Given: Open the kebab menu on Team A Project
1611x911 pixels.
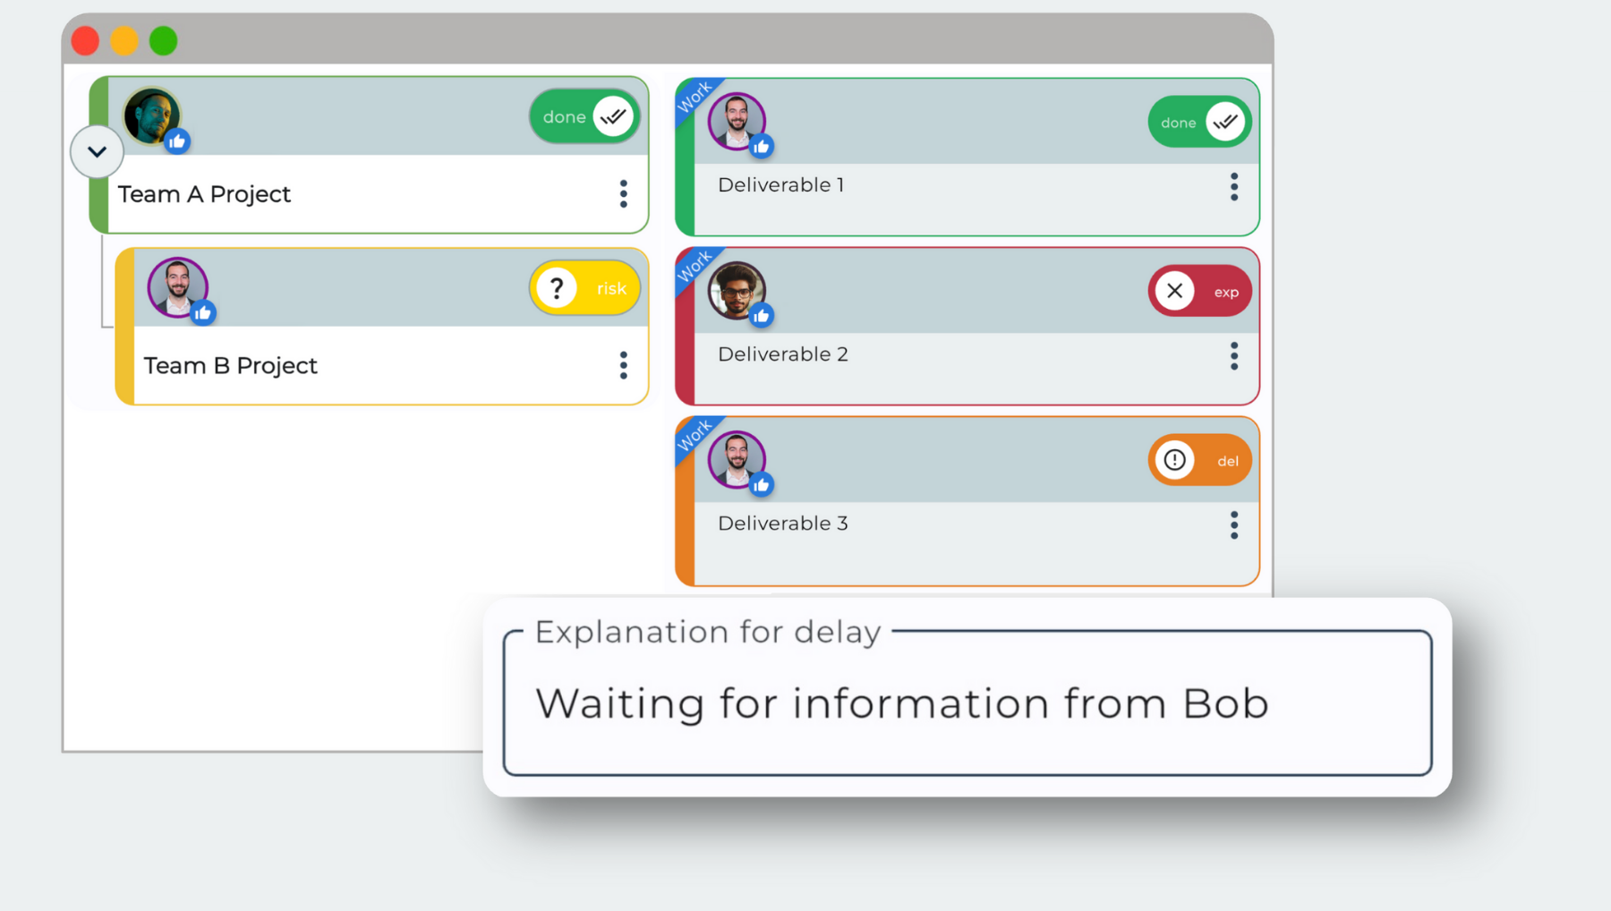Looking at the screenshot, I should tap(624, 194).
